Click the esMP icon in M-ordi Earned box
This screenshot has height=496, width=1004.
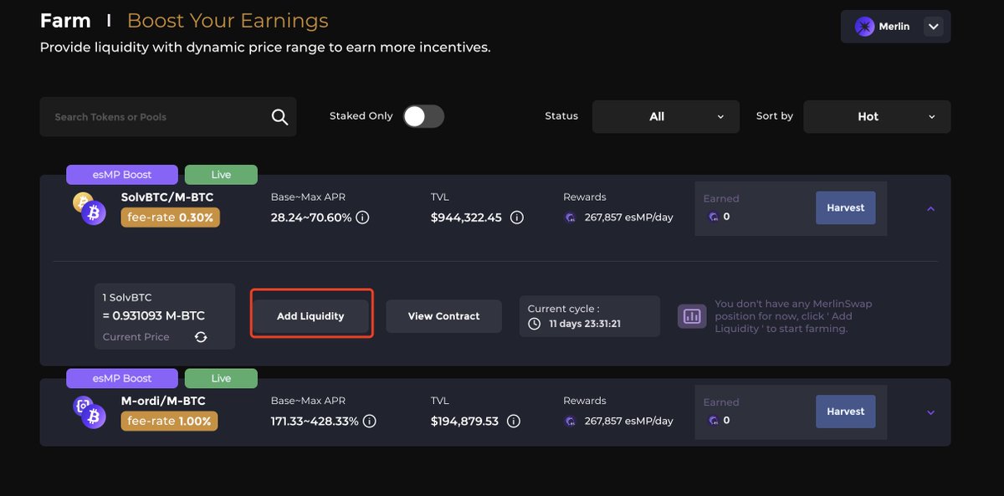coord(714,421)
